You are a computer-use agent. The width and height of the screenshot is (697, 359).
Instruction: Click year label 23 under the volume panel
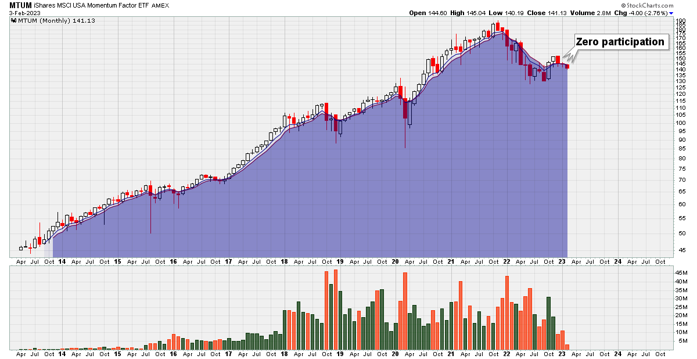point(562,354)
